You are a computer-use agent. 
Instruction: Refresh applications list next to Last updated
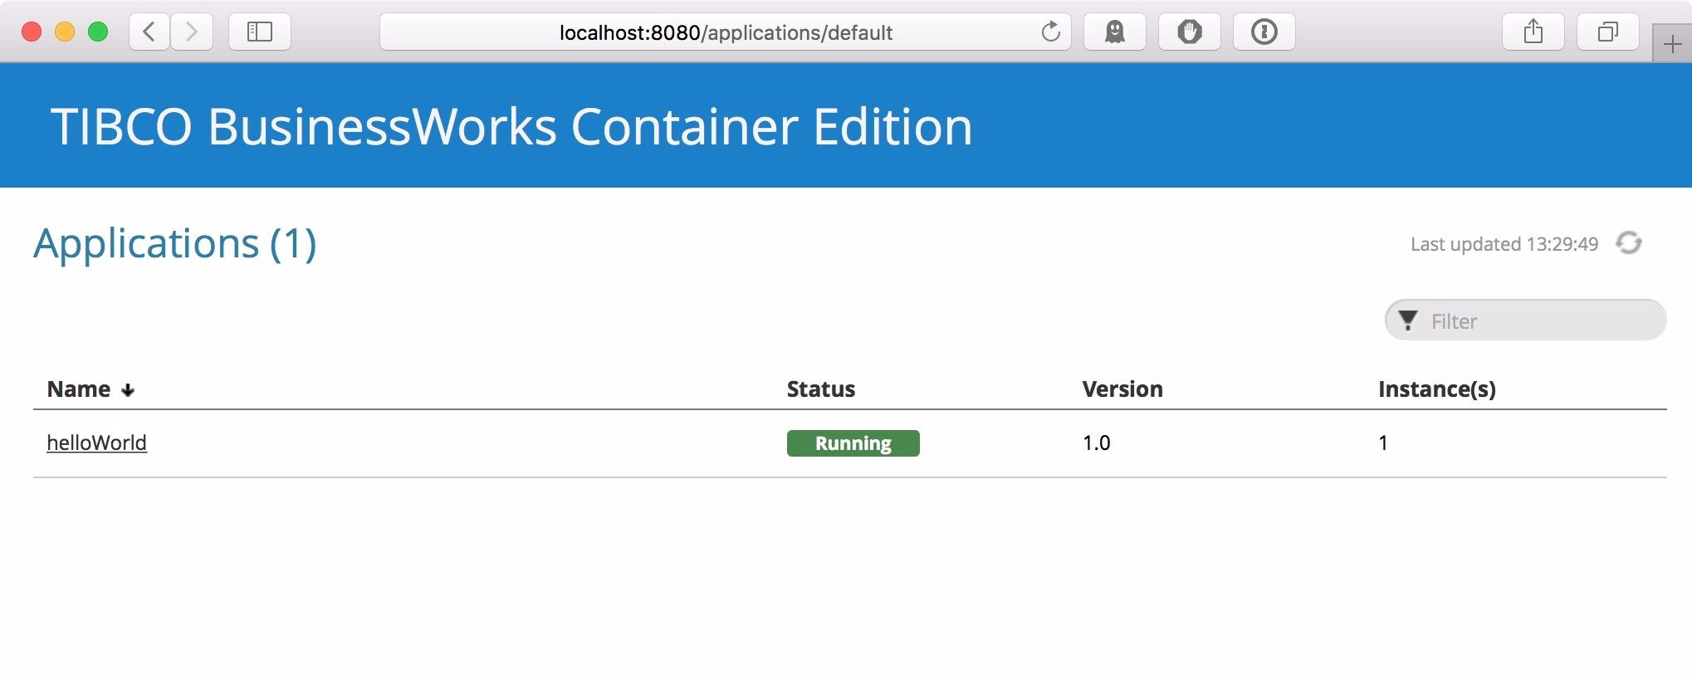pos(1629,243)
